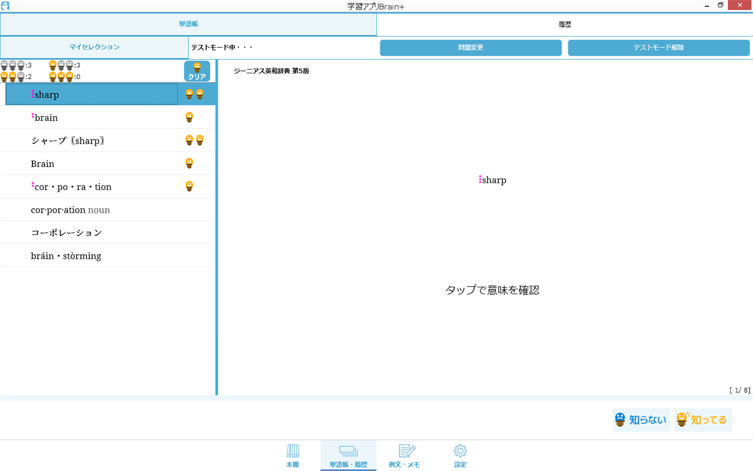Mark the word as 知ってる
Viewport: 753px width, 471px height.
click(703, 420)
